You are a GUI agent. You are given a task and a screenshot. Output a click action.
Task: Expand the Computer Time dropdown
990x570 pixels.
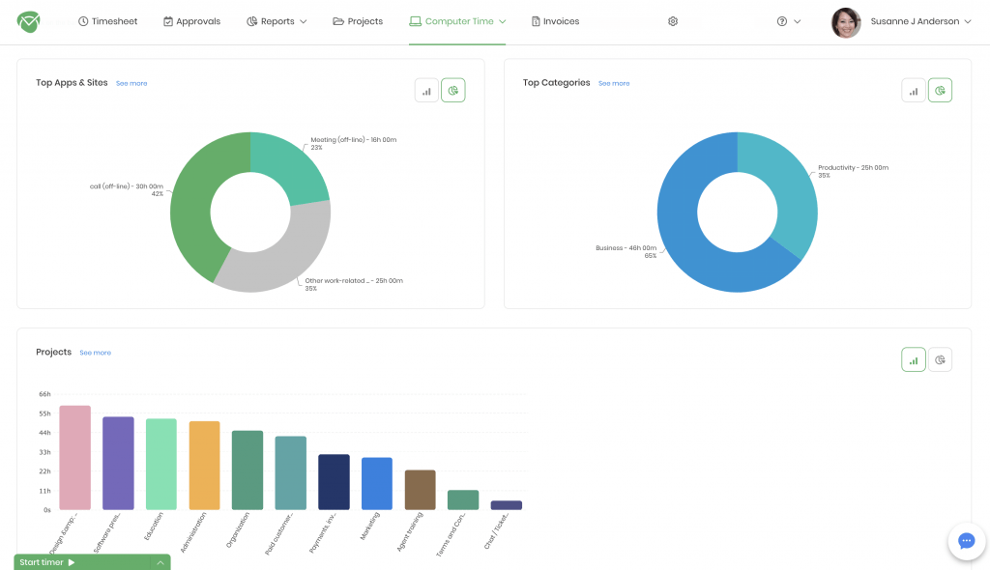(x=457, y=21)
